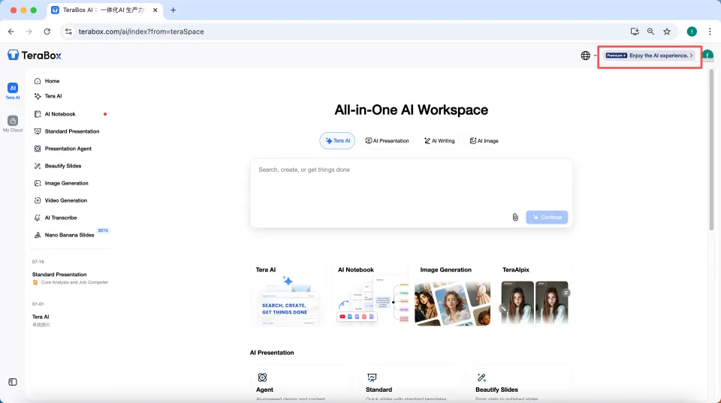Open Tera AI in the left rail
This screenshot has height=403, width=721.
pyautogui.click(x=13, y=91)
